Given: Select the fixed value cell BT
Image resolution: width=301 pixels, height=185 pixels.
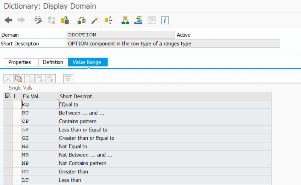Looking at the screenshot, I should (40, 113).
